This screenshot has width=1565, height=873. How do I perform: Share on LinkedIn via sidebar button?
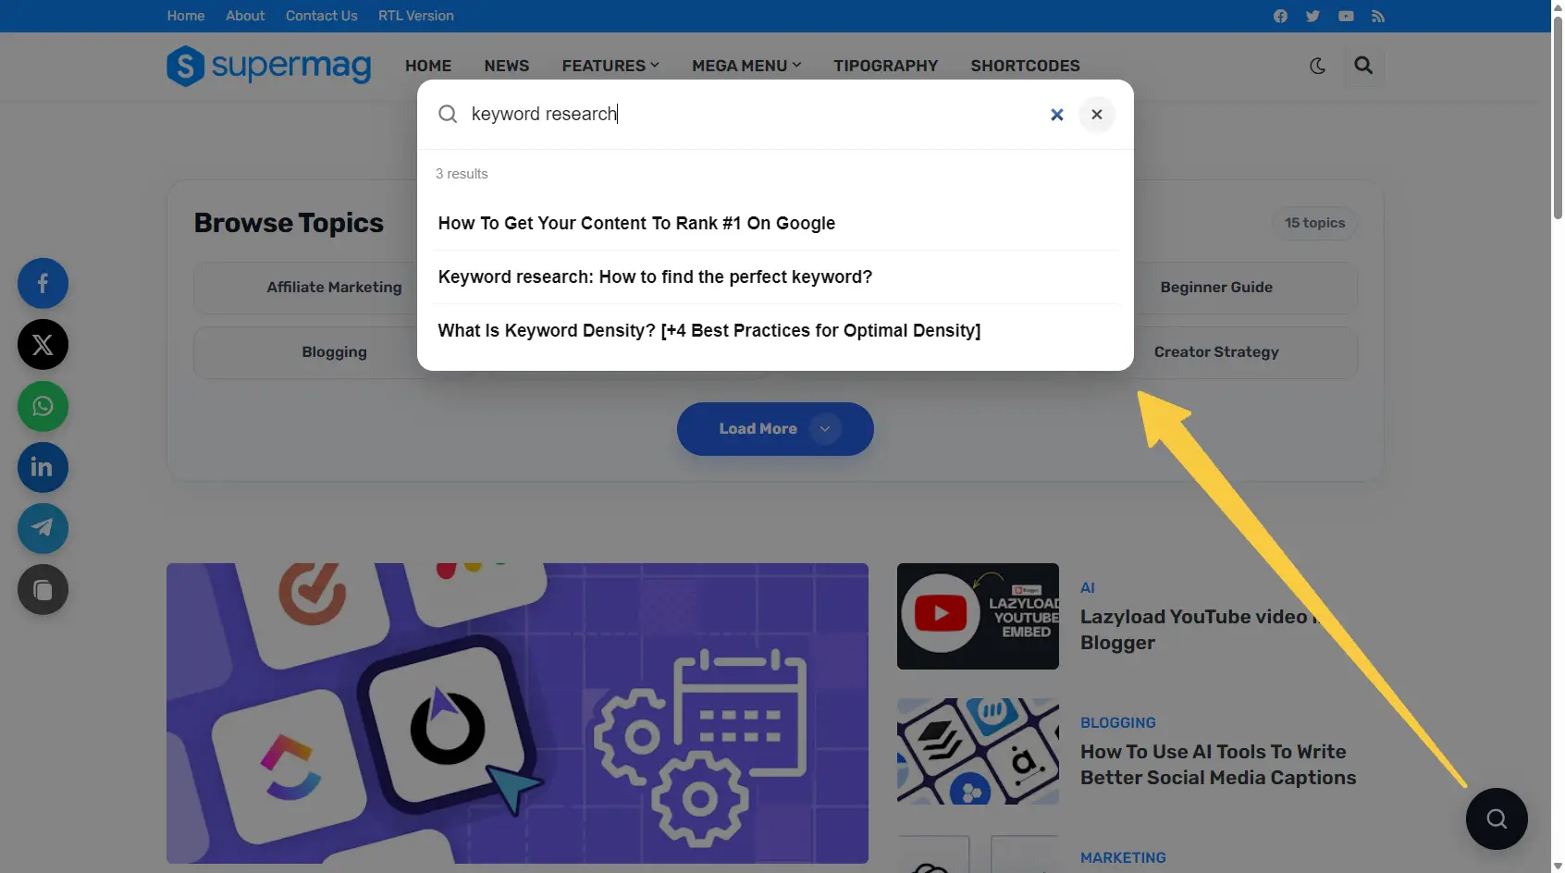43,467
